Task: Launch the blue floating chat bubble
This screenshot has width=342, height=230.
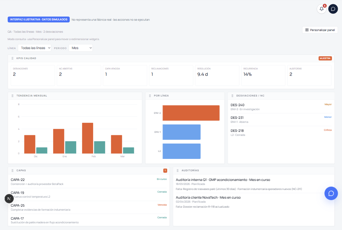Action: (331, 193)
